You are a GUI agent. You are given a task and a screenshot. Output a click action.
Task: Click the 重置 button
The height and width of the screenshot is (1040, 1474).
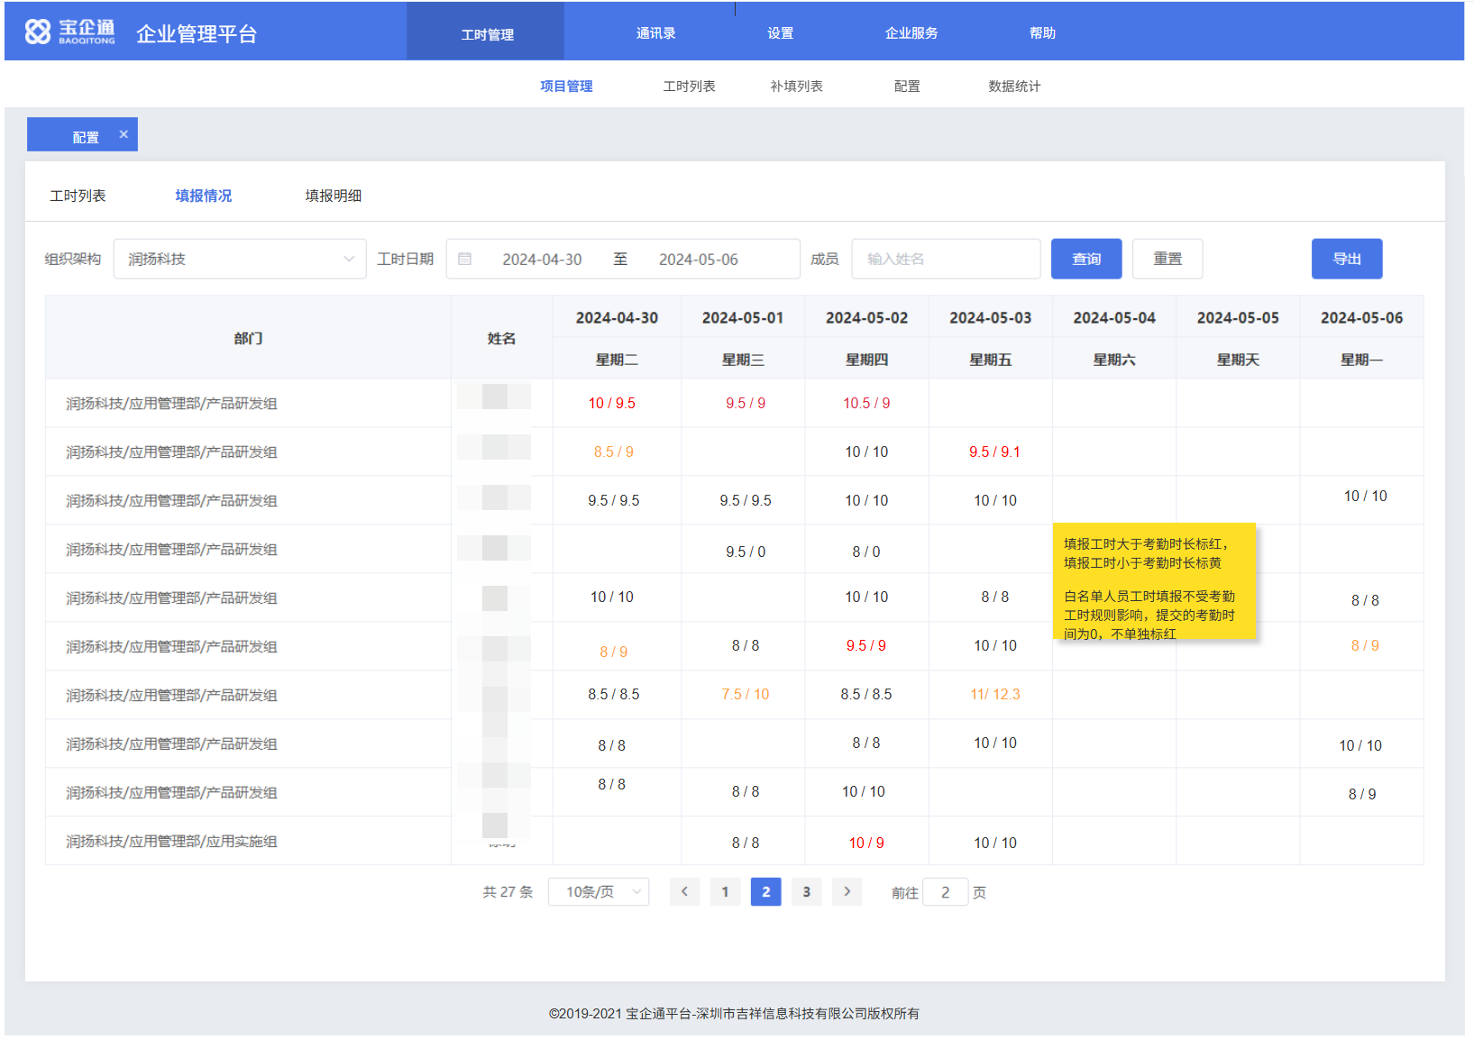pyautogui.click(x=1167, y=260)
